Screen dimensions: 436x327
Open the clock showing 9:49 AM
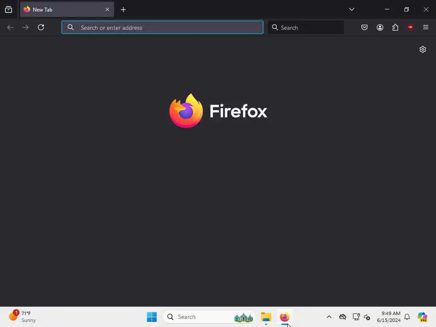tap(388, 317)
